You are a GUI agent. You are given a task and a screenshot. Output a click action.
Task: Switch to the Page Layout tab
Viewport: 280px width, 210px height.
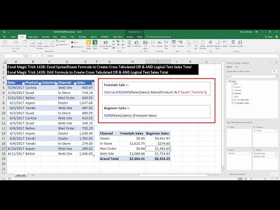pos(33,37)
